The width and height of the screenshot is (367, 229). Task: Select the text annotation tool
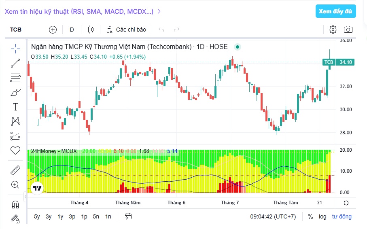(15, 107)
